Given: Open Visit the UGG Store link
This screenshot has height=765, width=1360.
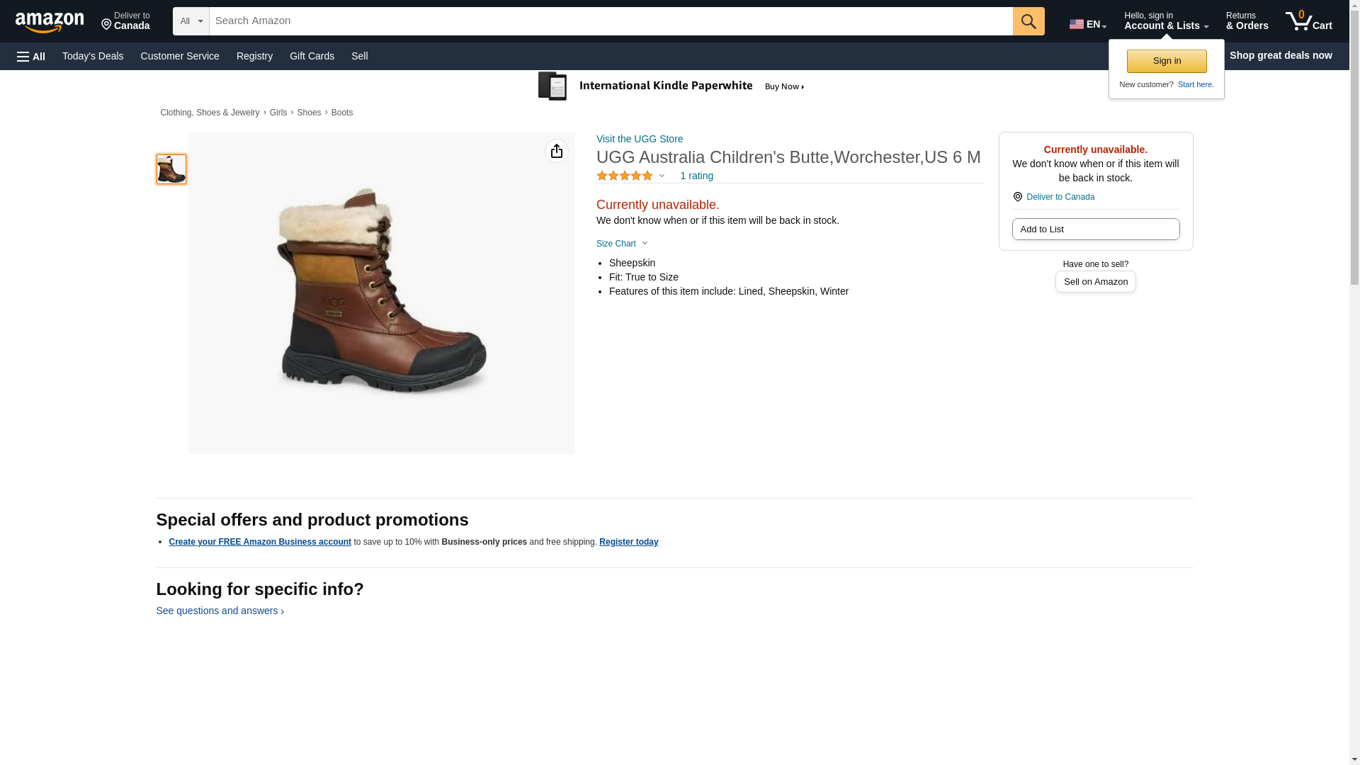Looking at the screenshot, I should point(640,139).
